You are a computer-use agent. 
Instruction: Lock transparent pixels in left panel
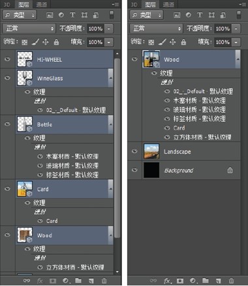24,42
